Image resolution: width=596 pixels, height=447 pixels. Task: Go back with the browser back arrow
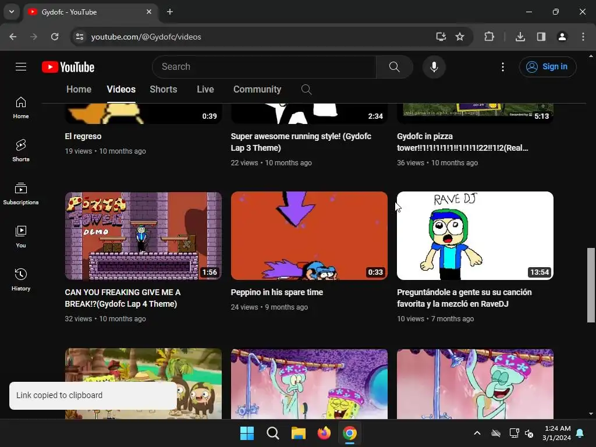point(13,37)
